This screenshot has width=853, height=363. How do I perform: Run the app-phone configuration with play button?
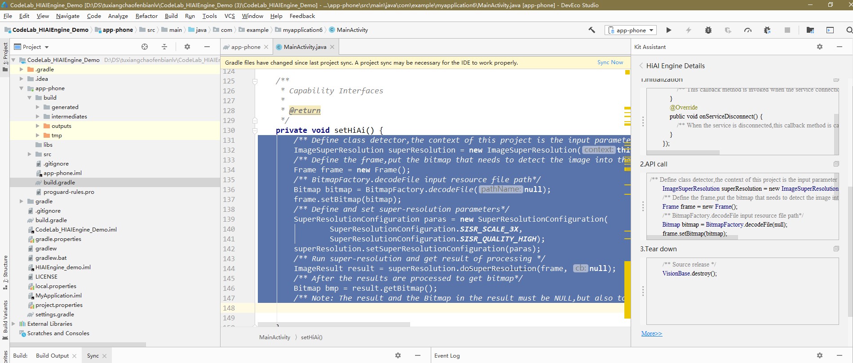(x=669, y=30)
